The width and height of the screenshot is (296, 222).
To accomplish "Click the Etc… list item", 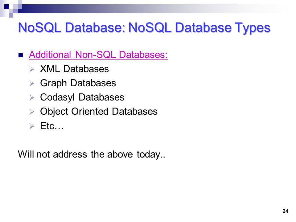I will [52, 126].
